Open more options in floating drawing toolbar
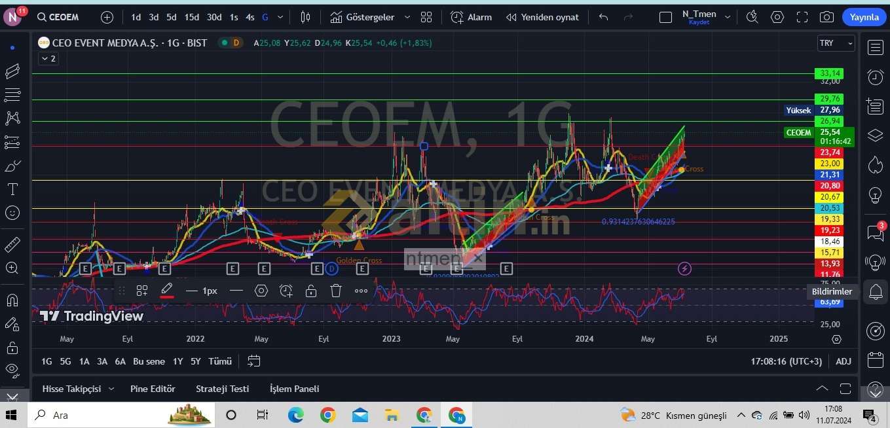Image resolution: width=890 pixels, height=428 pixels. click(x=361, y=291)
